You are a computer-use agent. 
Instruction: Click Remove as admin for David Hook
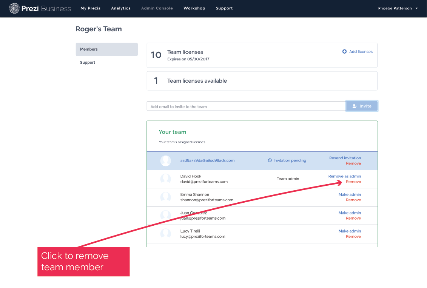[344, 176]
